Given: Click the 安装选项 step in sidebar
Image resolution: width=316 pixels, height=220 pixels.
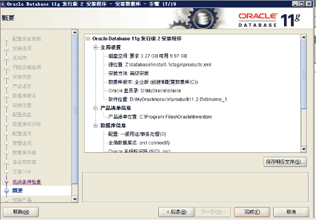Looking at the screenshot, I should [22, 48].
